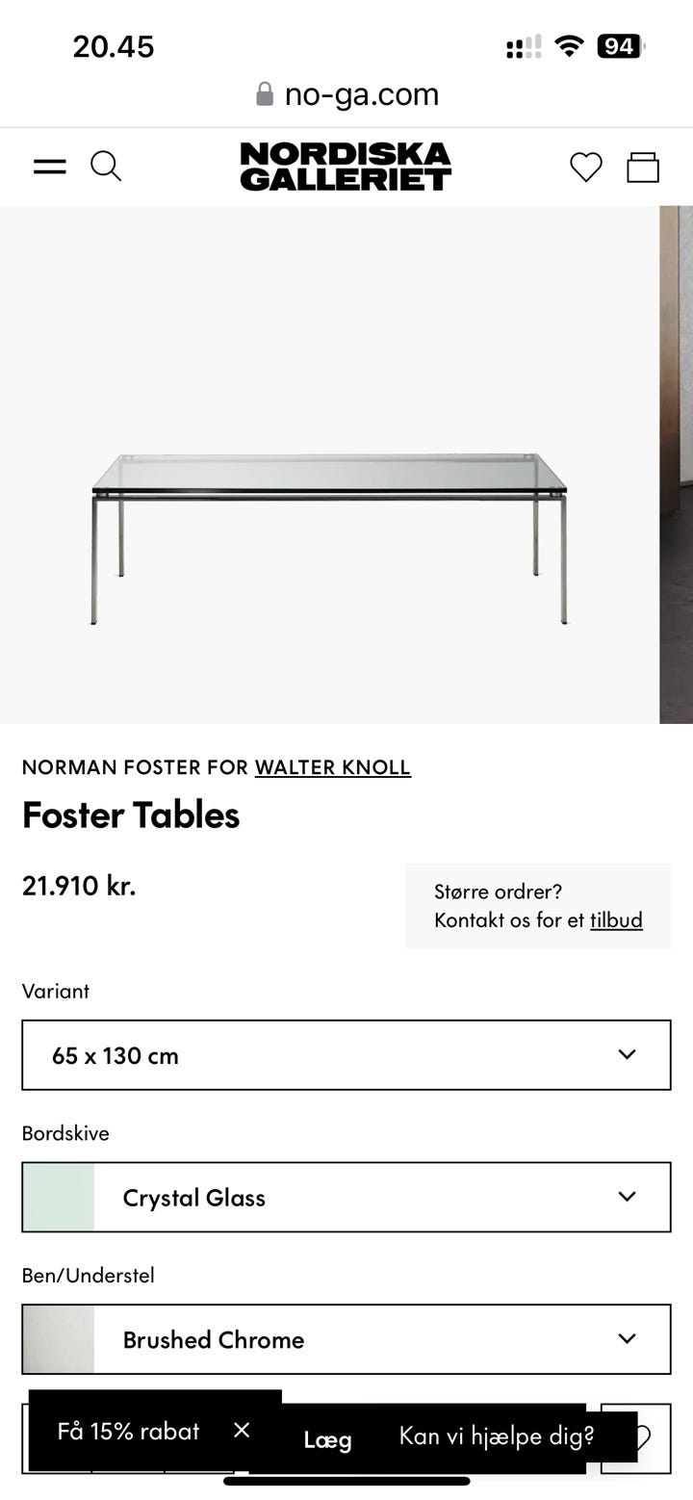
Task: Open the Walter Knoll brand link
Action: pos(332,767)
